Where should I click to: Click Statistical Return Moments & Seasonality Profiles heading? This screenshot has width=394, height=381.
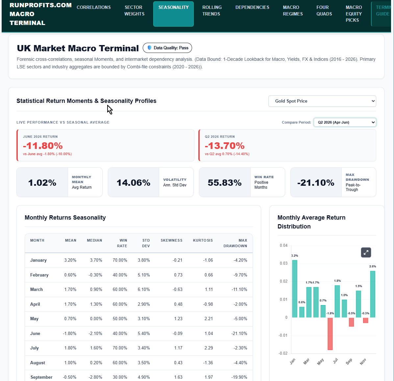pyautogui.click(x=86, y=101)
